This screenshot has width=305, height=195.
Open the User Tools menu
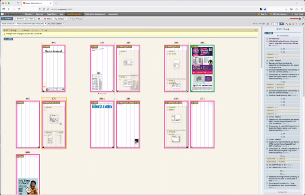(x=297, y=14)
